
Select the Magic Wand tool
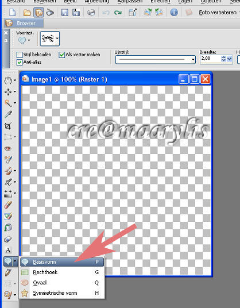click(8, 103)
